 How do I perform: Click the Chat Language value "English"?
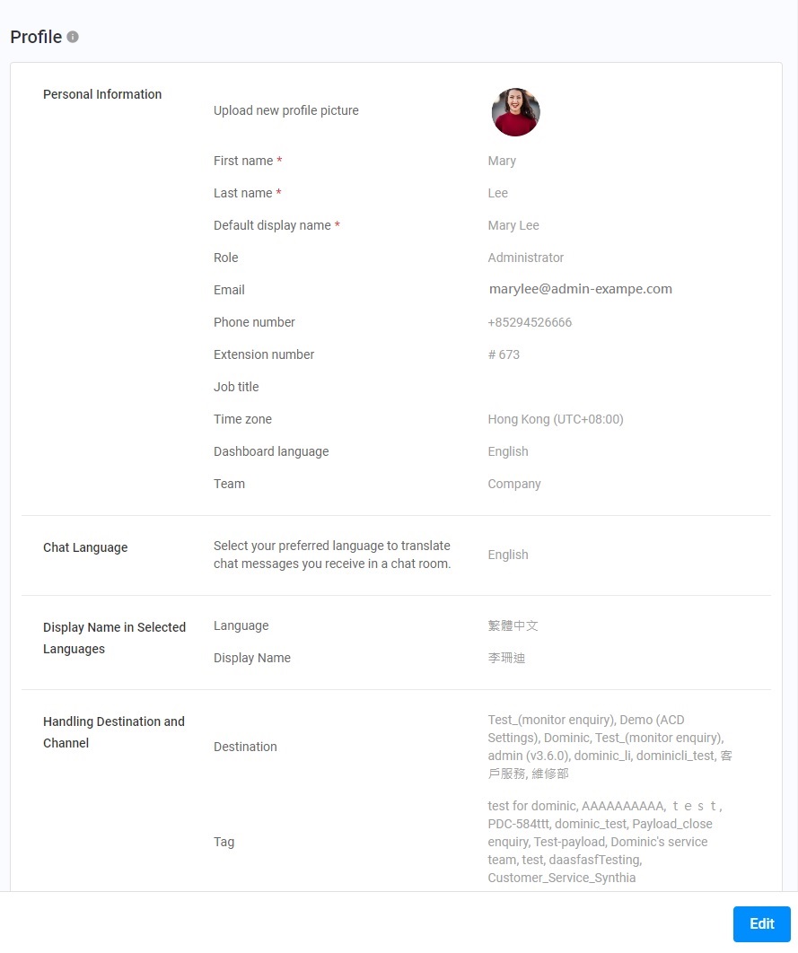click(x=508, y=555)
